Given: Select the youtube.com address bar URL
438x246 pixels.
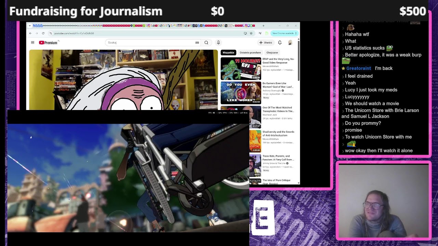Looking at the screenshot, I should point(74,33).
